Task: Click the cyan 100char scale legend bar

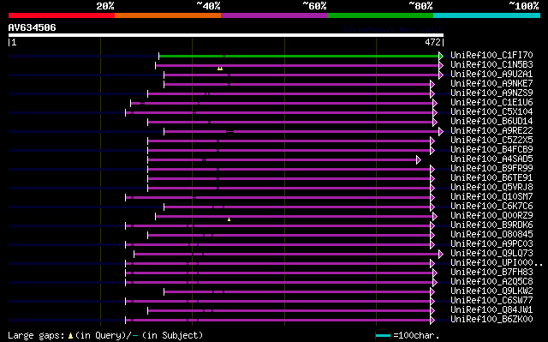Action: coord(383,336)
